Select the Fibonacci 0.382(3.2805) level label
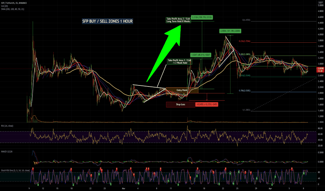Image resolution: width=325 pixels, height=191 pixels. click(x=244, y=55)
